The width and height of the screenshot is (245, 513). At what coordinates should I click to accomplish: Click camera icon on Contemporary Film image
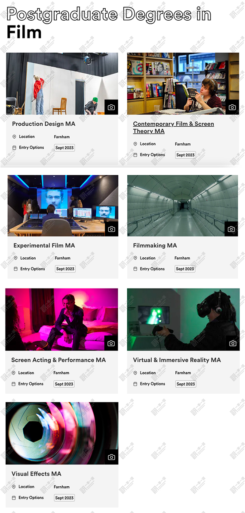(232, 107)
